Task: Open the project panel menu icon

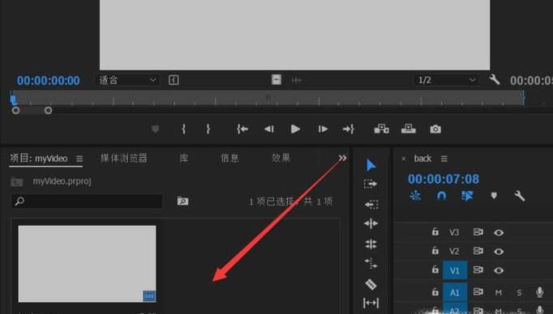Action: coord(79,159)
